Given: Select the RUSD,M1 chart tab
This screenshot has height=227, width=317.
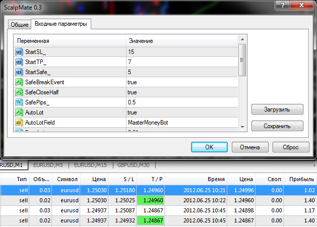Looking at the screenshot, I should coord(13,165).
